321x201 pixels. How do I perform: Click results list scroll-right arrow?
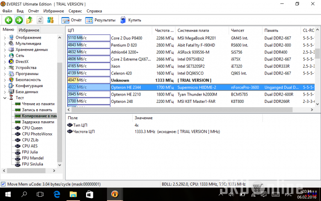pyautogui.click(x=312, y=110)
